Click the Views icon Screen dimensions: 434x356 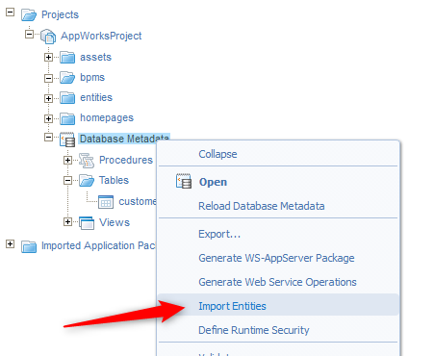pos(87,223)
